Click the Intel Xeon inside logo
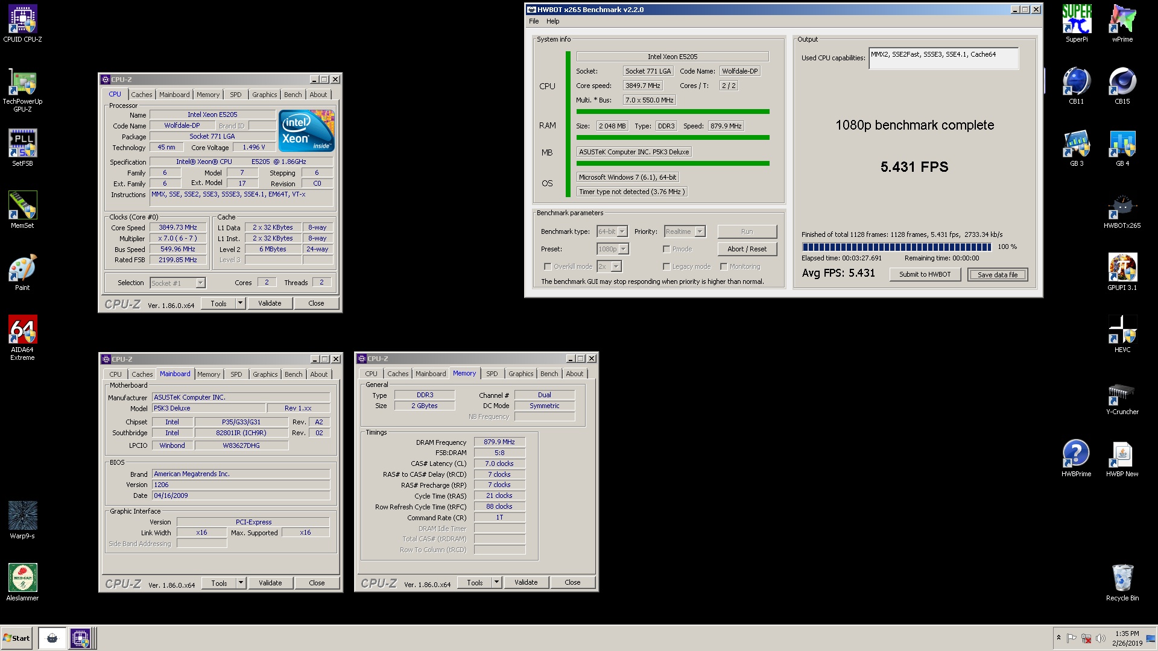 (306, 130)
